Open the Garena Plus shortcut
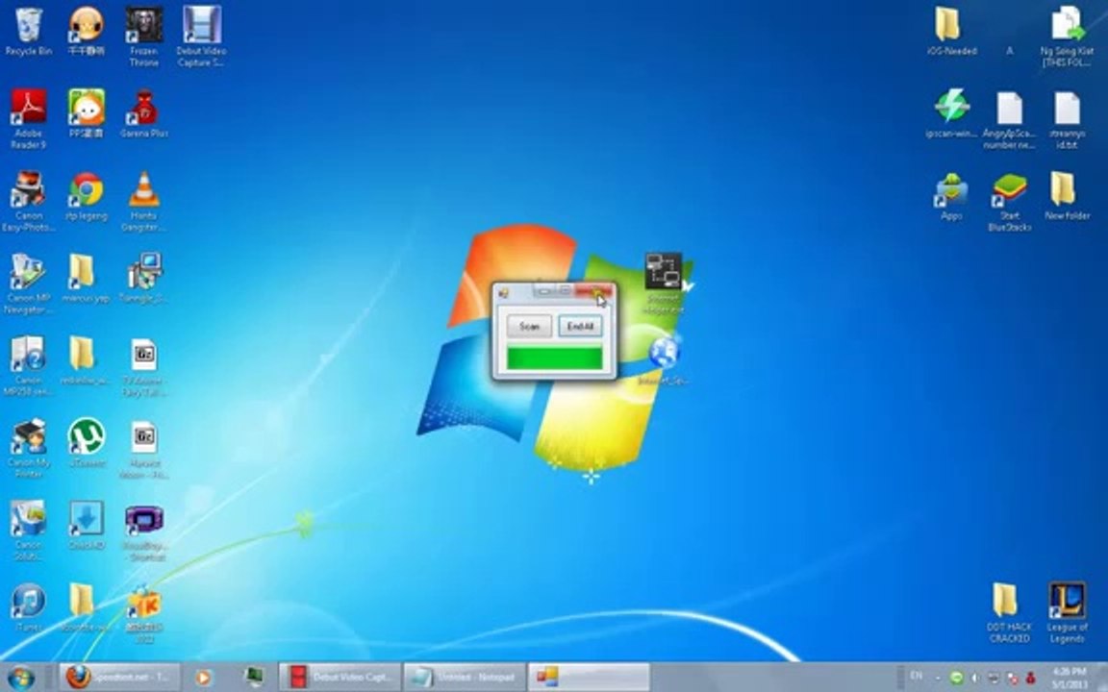The image size is (1108, 692). tap(144, 113)
